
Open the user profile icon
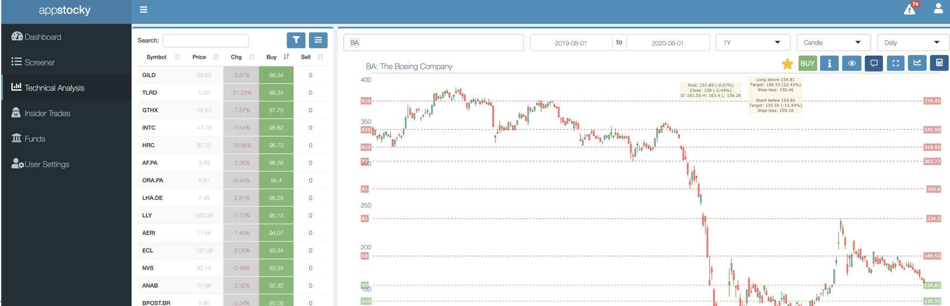pyautogui.click(x=938, y=9)
